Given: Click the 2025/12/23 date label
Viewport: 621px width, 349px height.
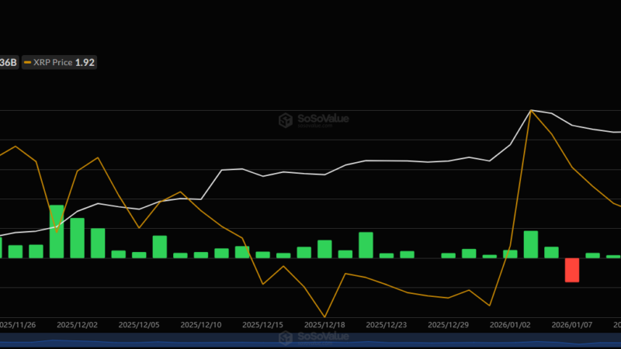Looking at the screenshot, I should (386, 325).
